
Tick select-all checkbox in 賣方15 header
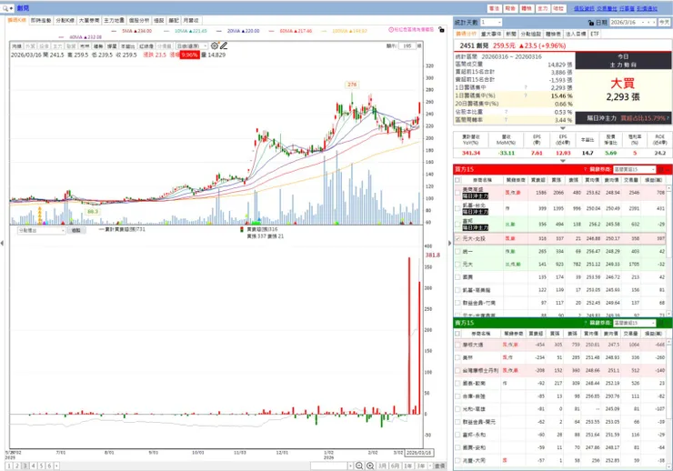coord(458,334)
